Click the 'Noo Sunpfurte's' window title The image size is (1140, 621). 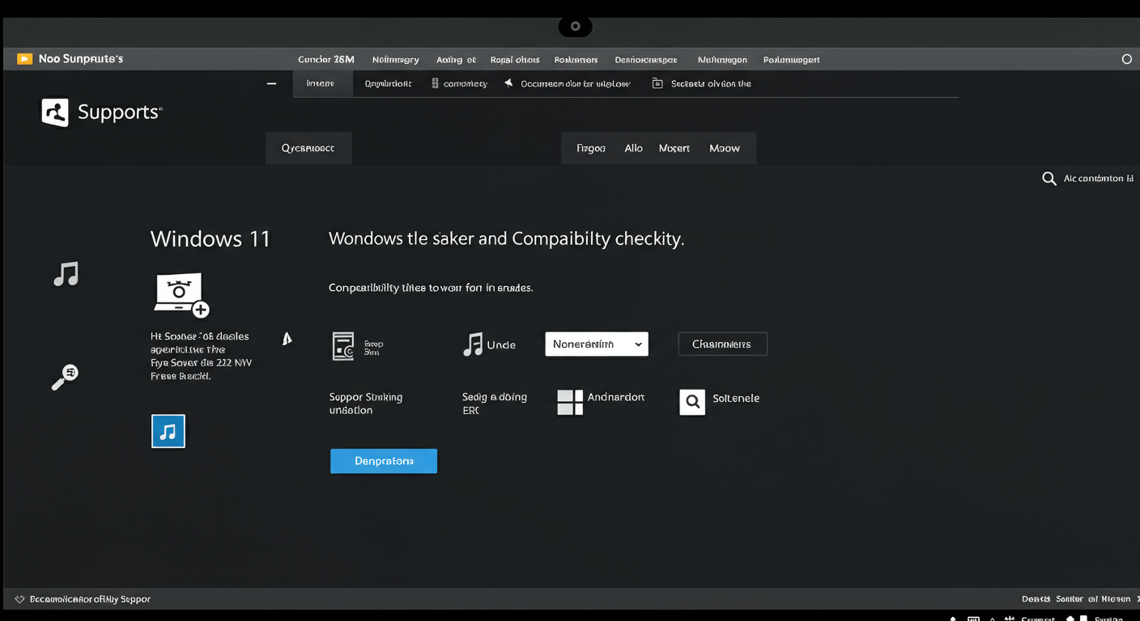[81, 59]
